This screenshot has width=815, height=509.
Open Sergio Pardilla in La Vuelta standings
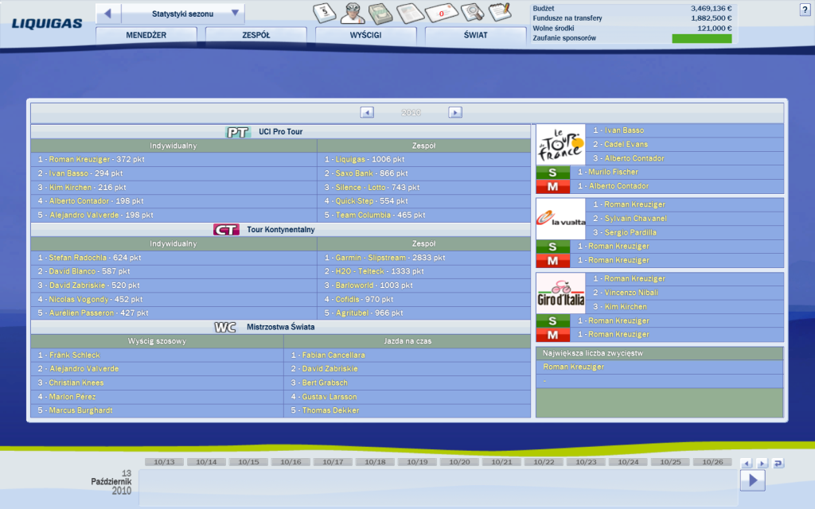click(x=630, y=233)
